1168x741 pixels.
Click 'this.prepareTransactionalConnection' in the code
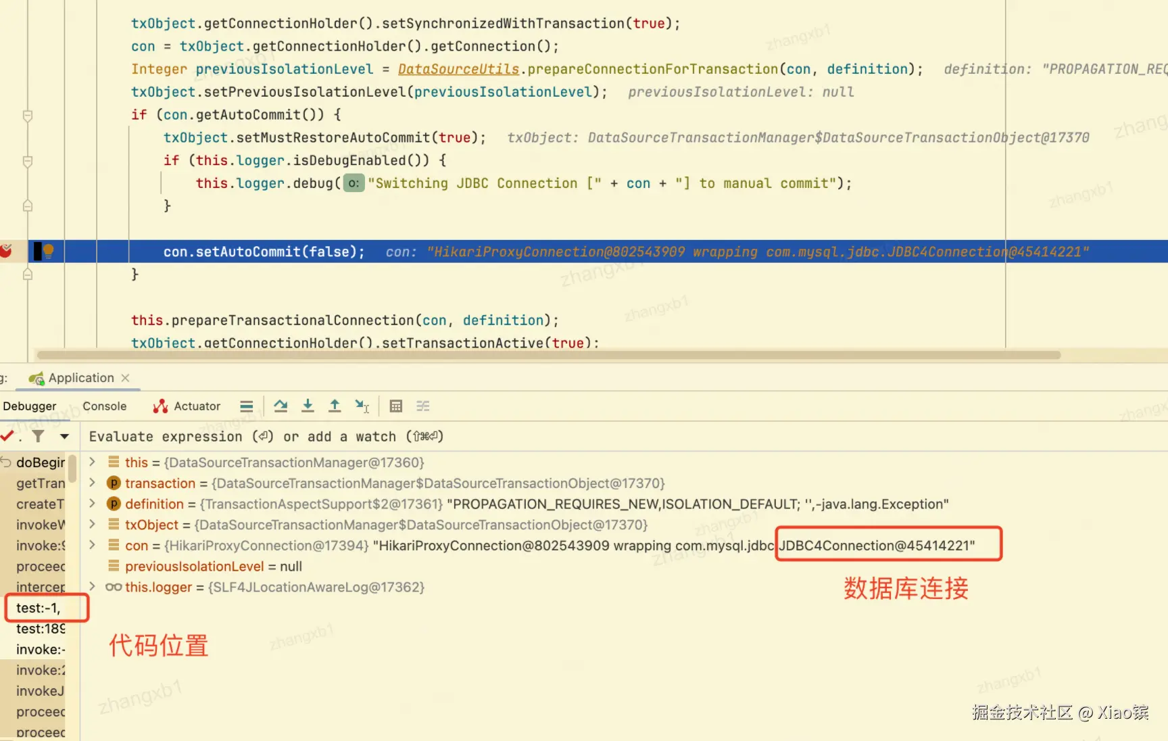click(x=272, y=320)
